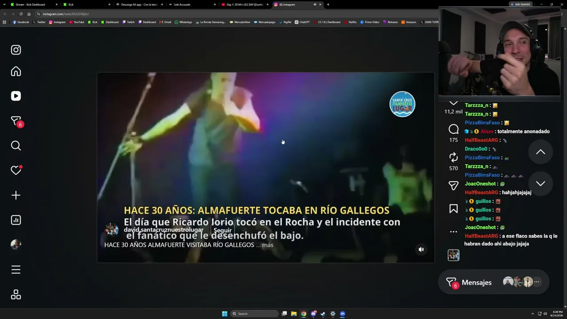Open the More hamburger menu in the sidebar

coord(16,270)
